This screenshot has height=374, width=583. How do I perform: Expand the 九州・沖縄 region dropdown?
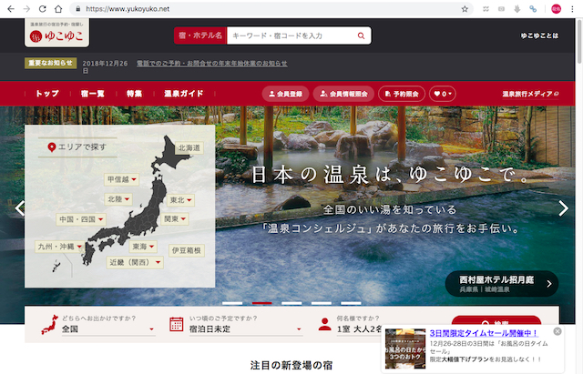(x=60, y=247)
